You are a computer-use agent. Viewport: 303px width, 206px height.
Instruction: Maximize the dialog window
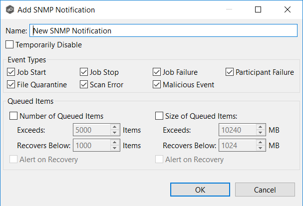click(258, 9)
